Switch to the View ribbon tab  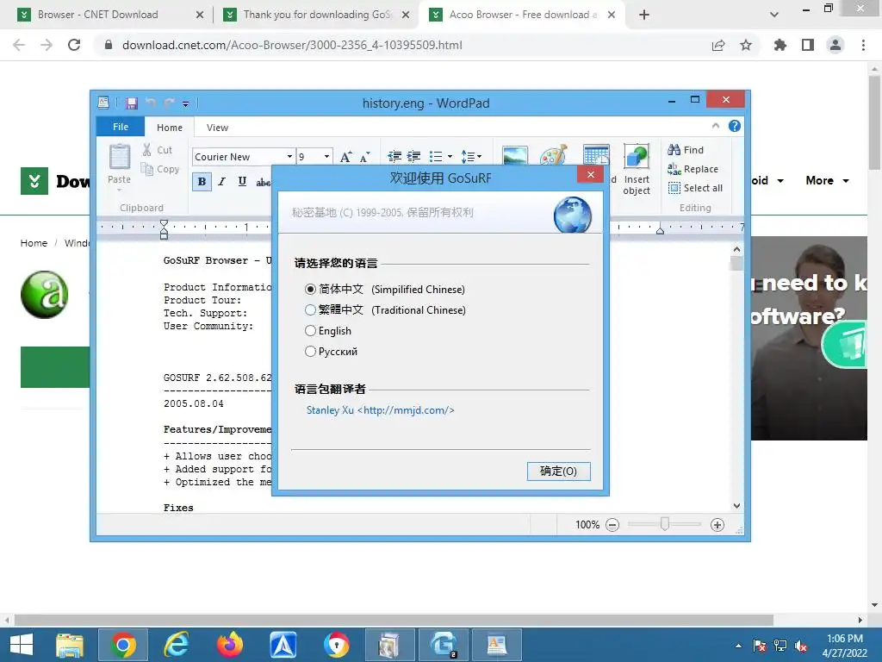(x=217, y=128)
